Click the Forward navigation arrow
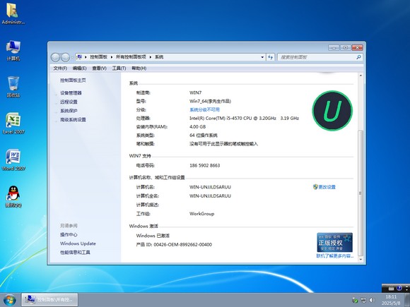 pyautogui.click(x=65, y=57)
